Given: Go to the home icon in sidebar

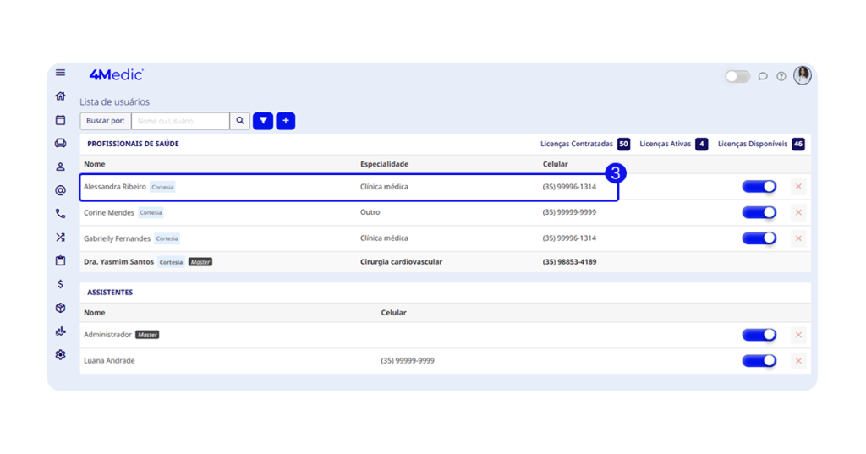Looking at the screenshot, I should click(x=60, y=96).
